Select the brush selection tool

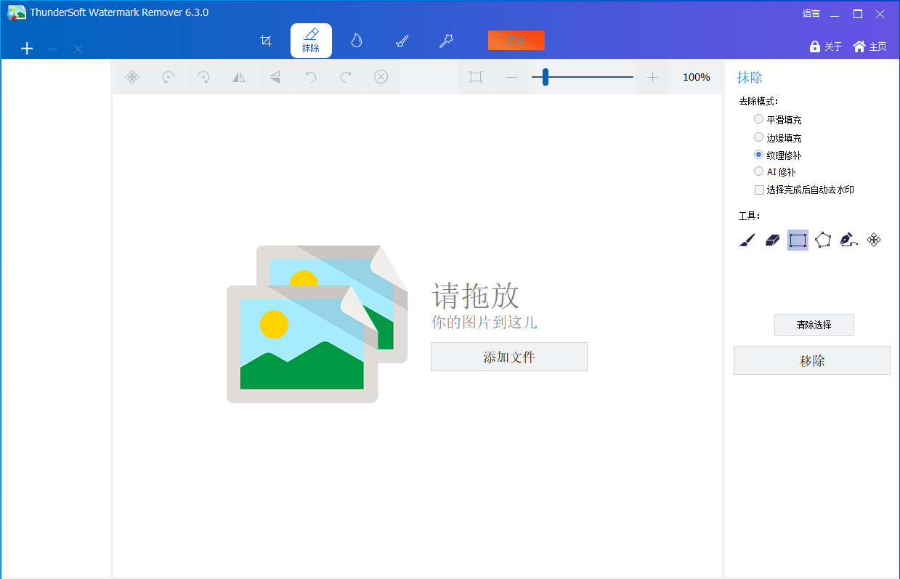coord(747,240)
